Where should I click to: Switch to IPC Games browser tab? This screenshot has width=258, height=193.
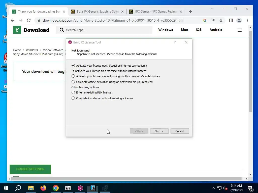coord(156,12)
